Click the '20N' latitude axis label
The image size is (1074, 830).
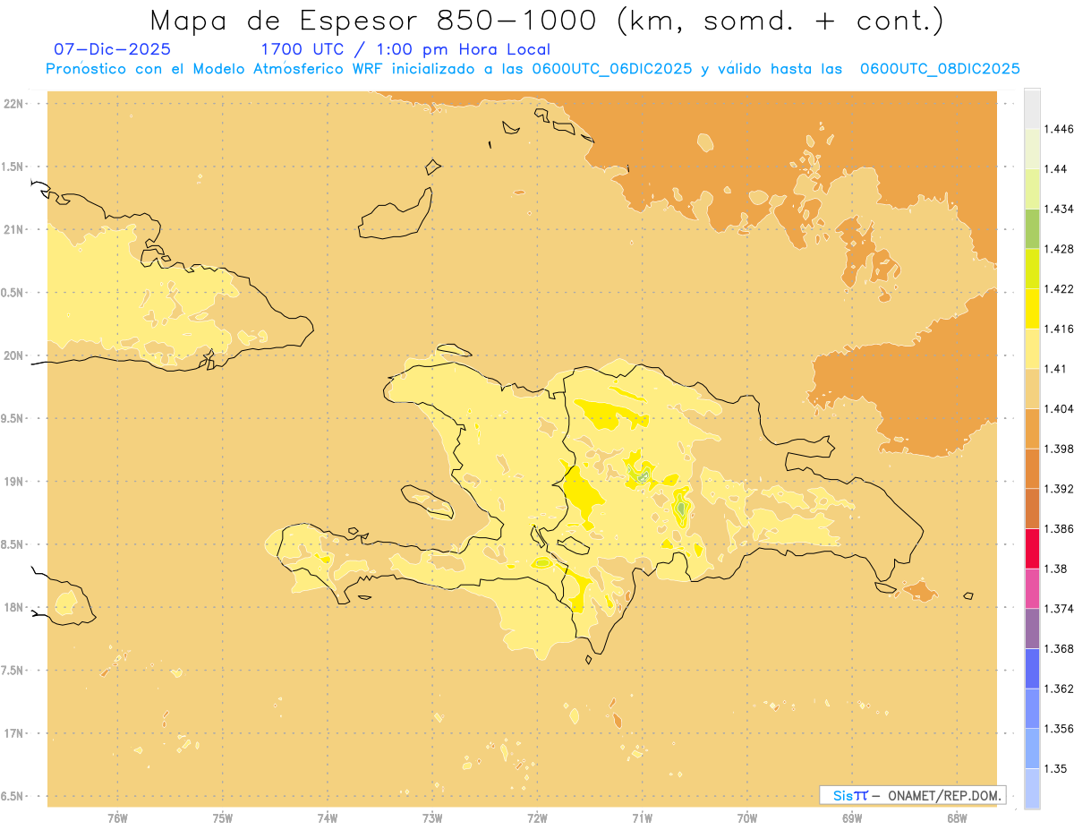[x=13, y=355]
